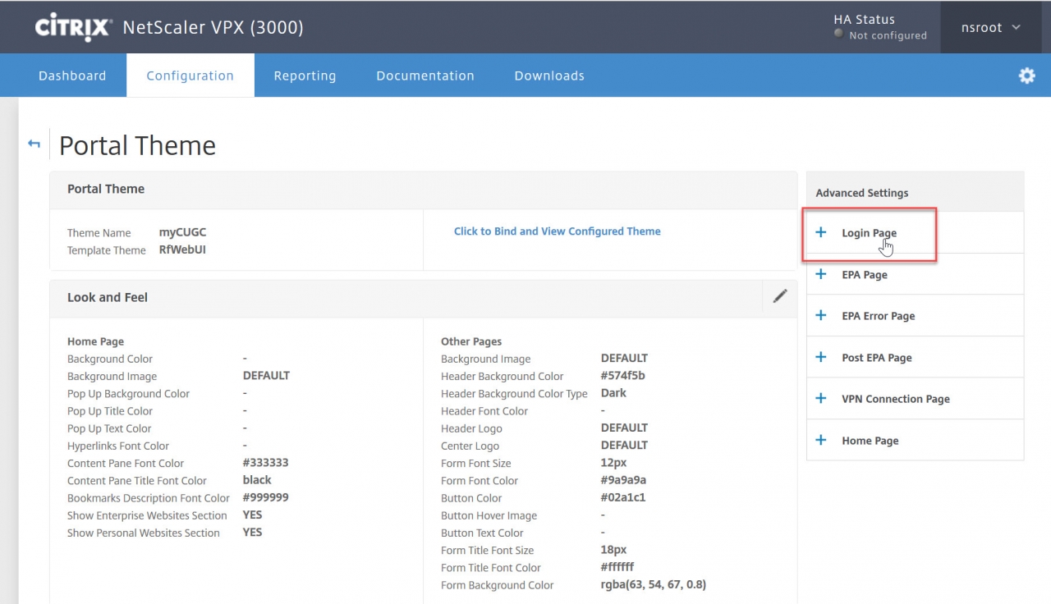Screen dimensions: 1051x604
Task: Click the plus icon beside Home Page
Action: [820, 440]
